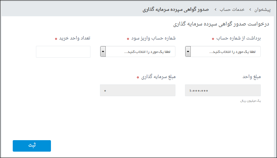Click the شماره حساب واریز سود label
The width and height of the screenshot is (277, 158).
(x=153, y=38)
